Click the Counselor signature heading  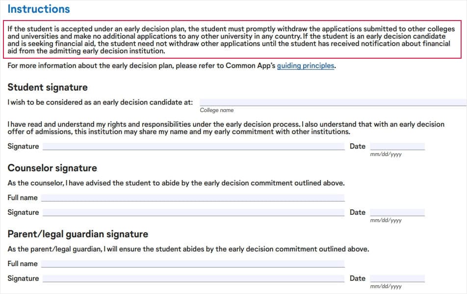pos(52,168)
